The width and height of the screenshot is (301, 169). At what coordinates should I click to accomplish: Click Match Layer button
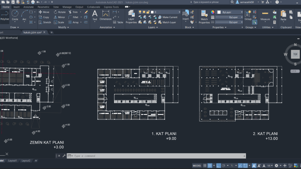(x=167, y=22)
